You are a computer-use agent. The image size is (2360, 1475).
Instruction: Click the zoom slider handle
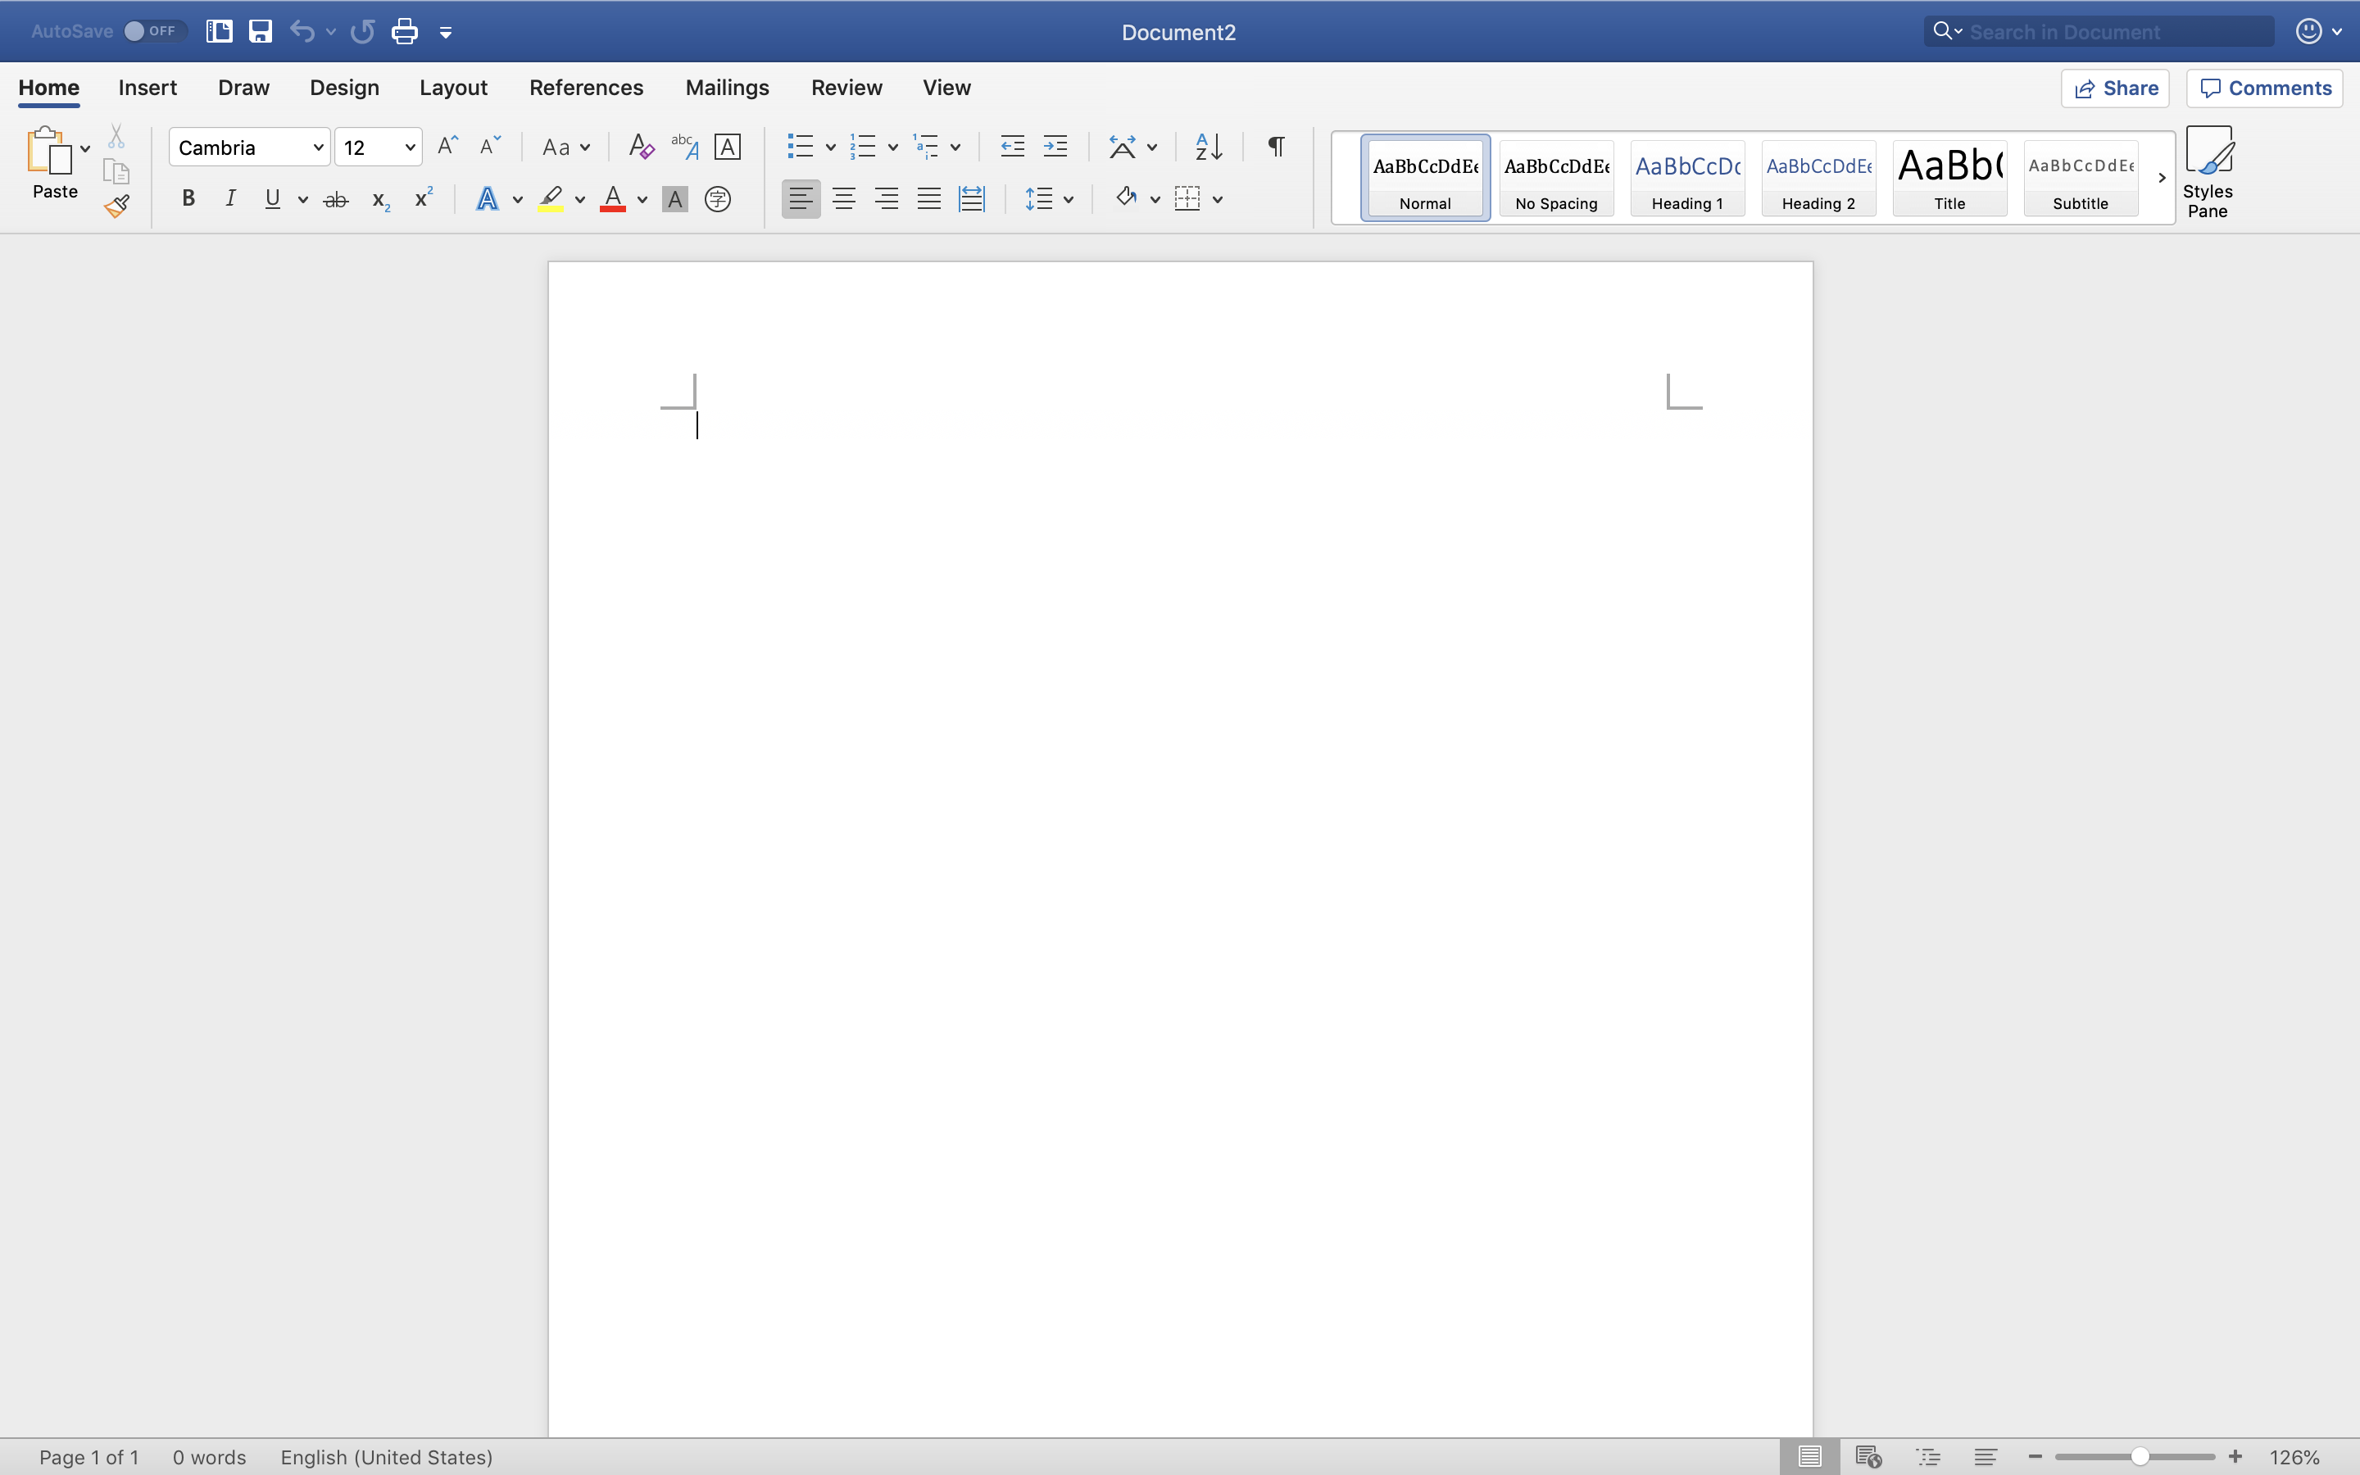point(2140,1456)
